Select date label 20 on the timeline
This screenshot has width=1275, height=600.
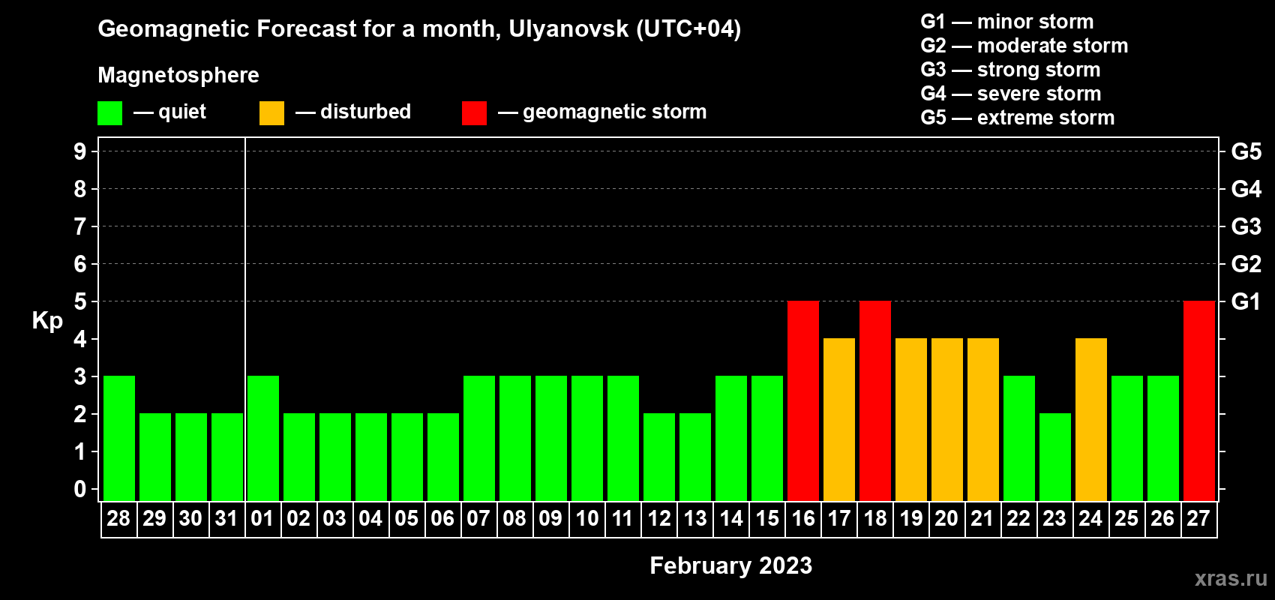946,519
